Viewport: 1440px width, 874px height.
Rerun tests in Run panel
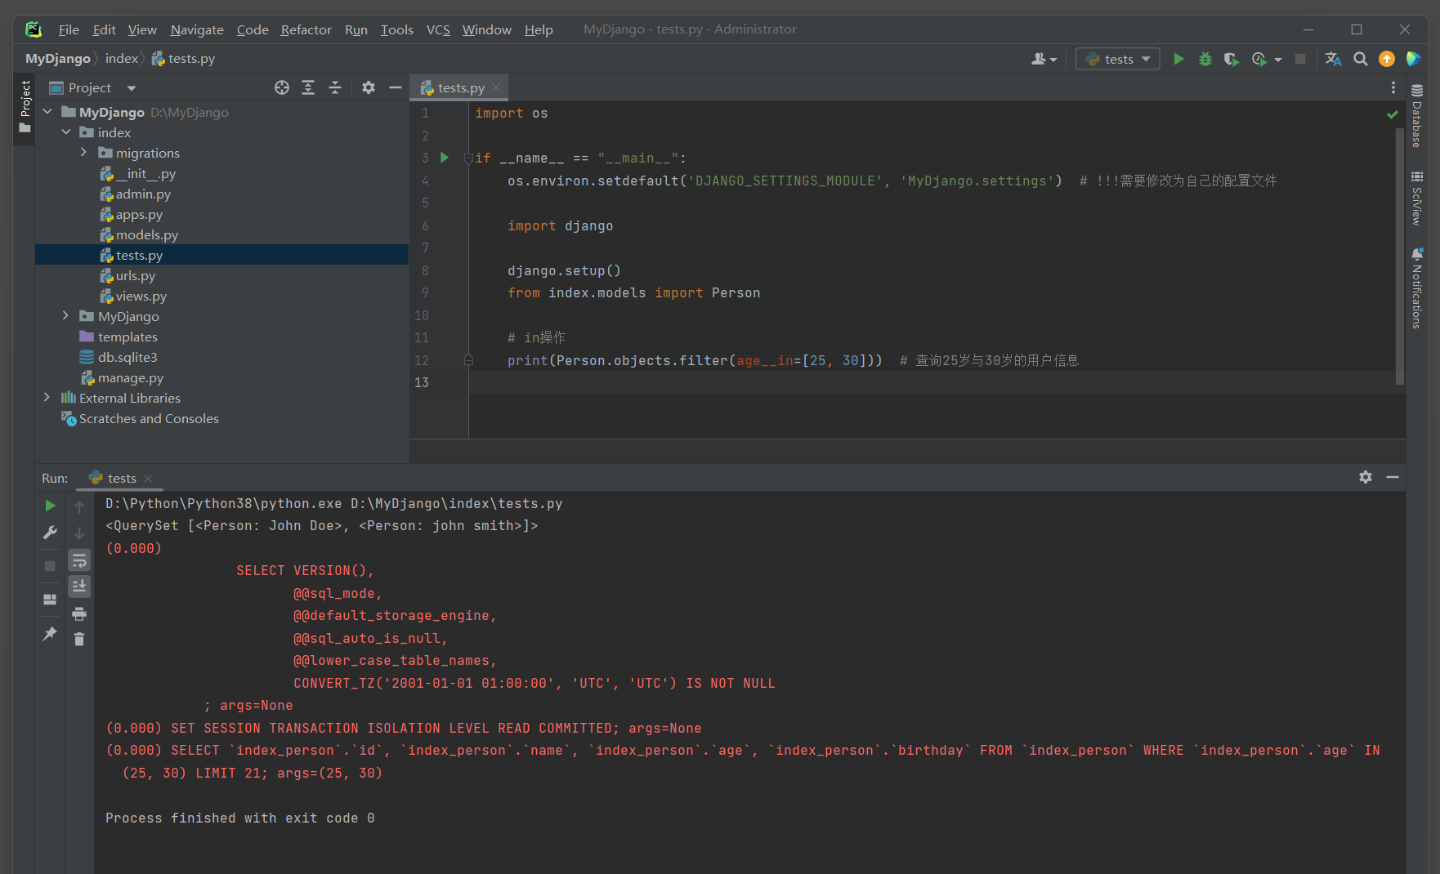click(50, 506)
